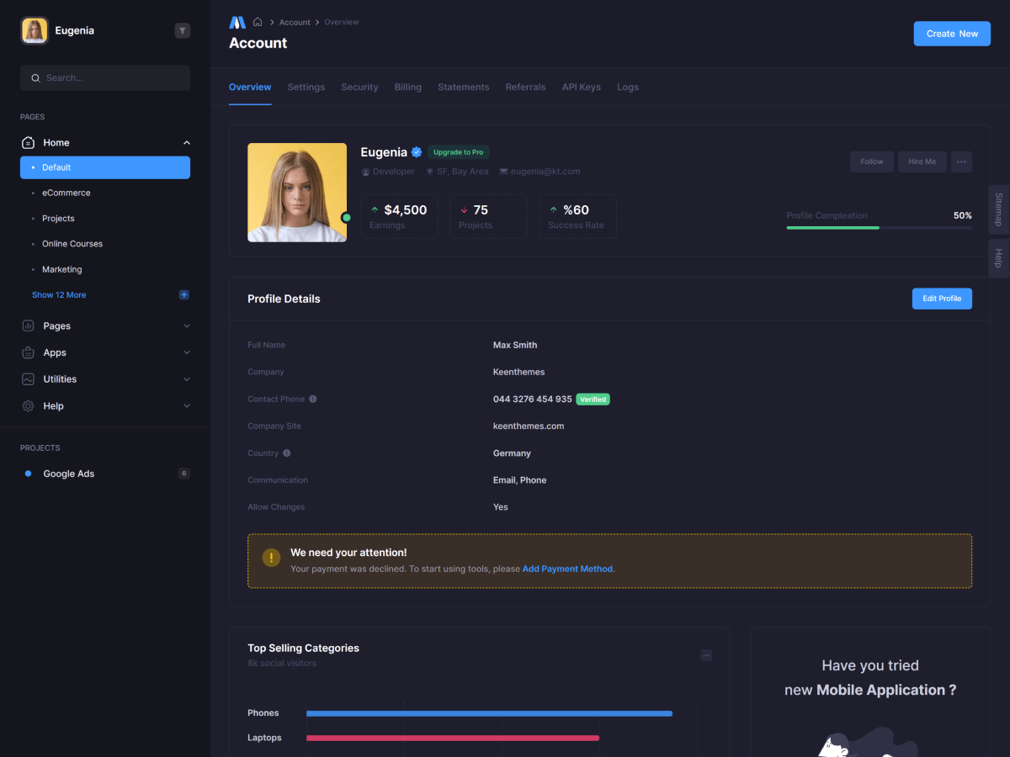Follow the Add Payment Method link

567,569
